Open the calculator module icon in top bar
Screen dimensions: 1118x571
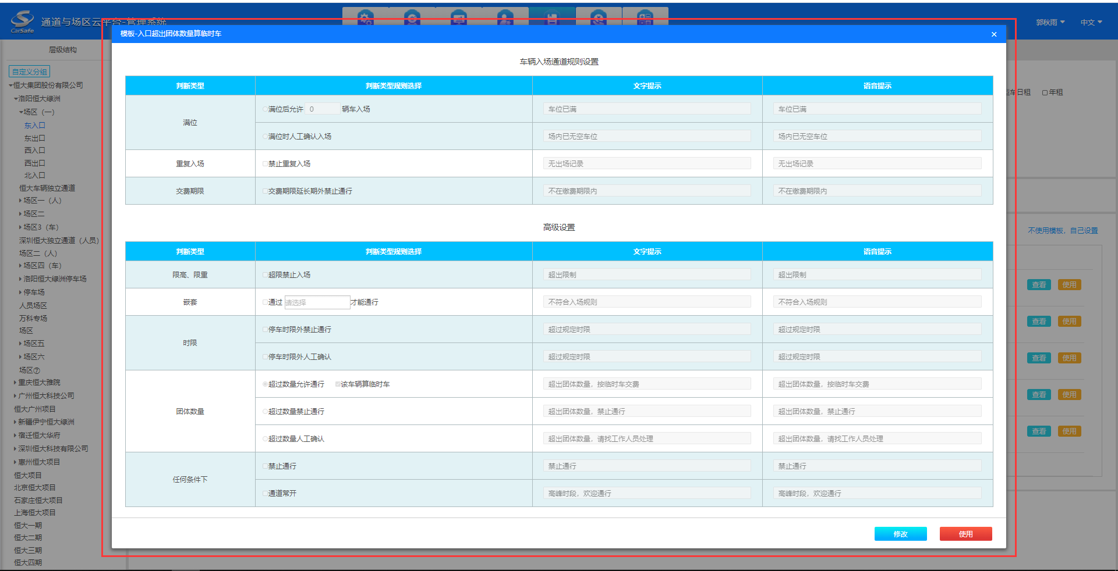pyautogui.click(x=645, y=17)
